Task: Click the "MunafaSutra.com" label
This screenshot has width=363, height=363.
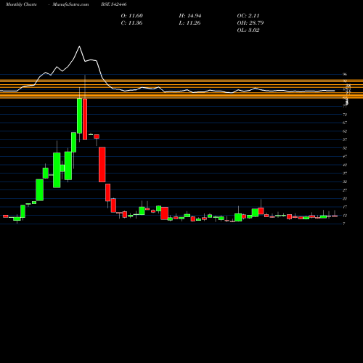Action: click(x=70, y=4)
